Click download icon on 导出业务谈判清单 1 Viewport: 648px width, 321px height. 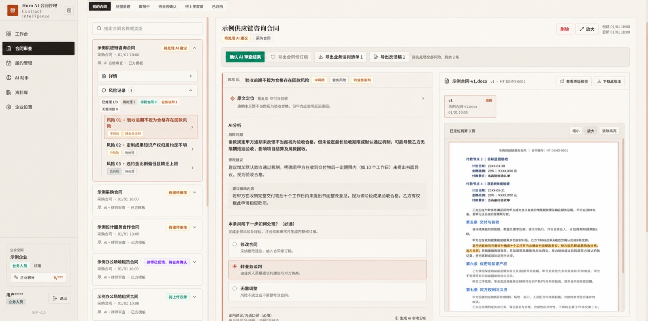(321, 57)
